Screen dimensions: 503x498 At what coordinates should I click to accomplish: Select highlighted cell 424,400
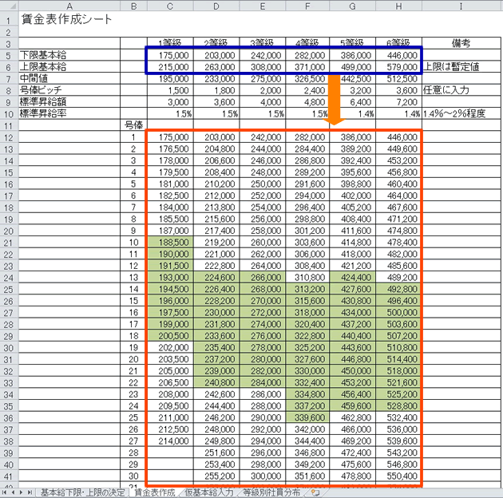[353, 278]
